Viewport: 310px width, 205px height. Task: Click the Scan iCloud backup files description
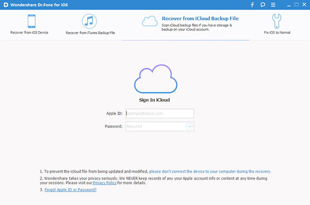pyautogui.click(x=196, y=28)
